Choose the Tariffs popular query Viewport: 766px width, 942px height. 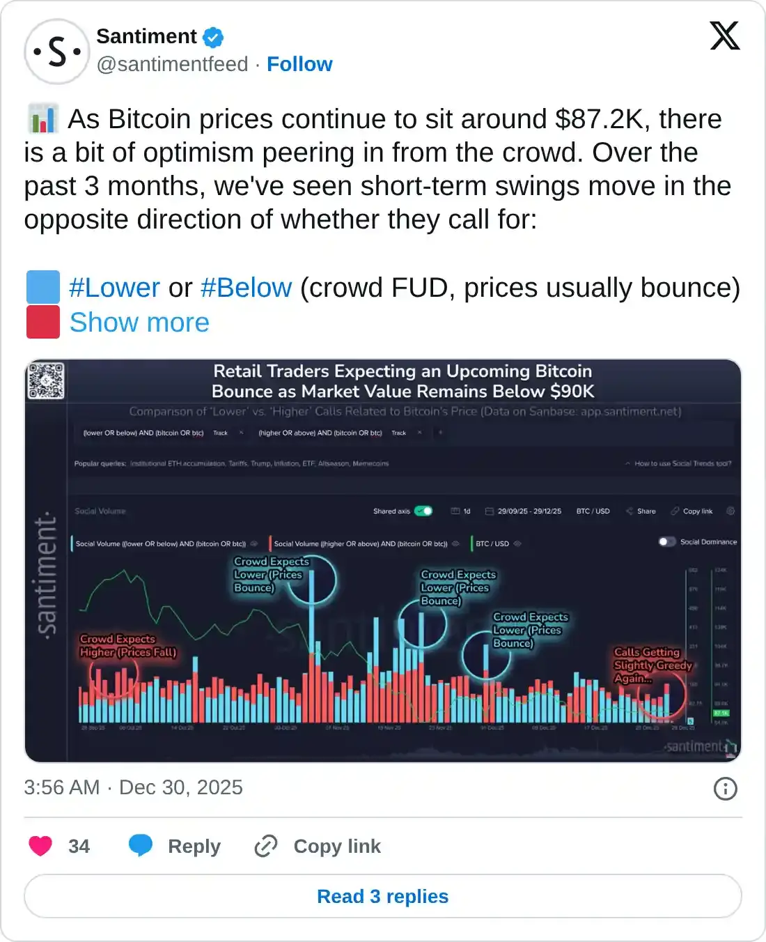point(237,463)
